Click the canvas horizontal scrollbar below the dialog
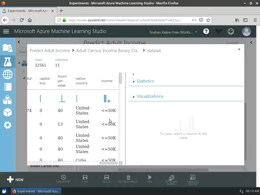Image resolution: width=260 pixels, height=195 pixels. pyautogui.click(x=163, y=170)
